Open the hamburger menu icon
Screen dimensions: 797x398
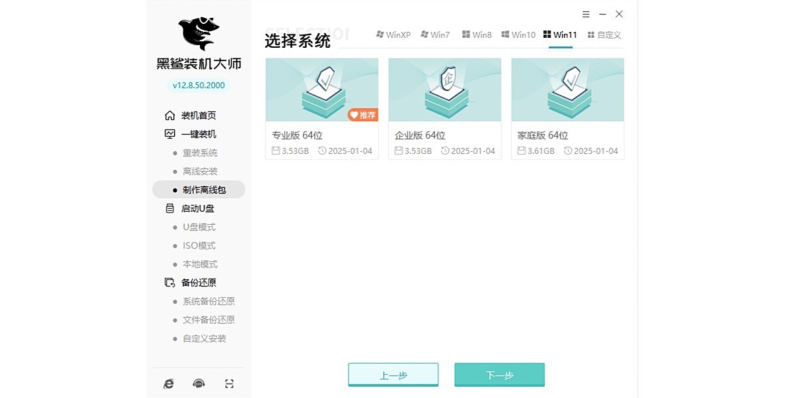coord(585,13)
